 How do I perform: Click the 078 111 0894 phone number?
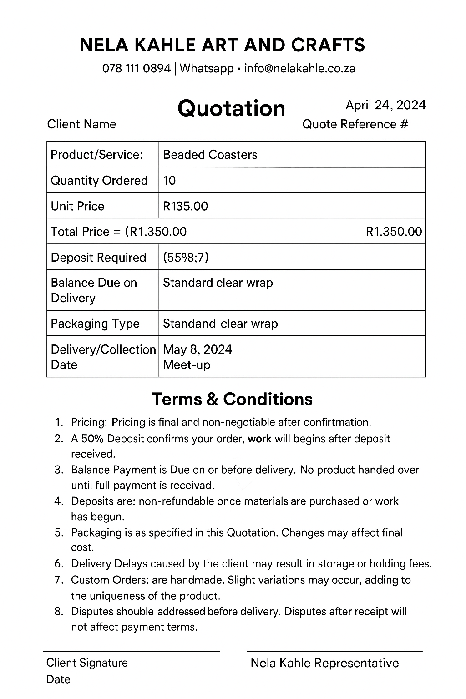[137, 69]
